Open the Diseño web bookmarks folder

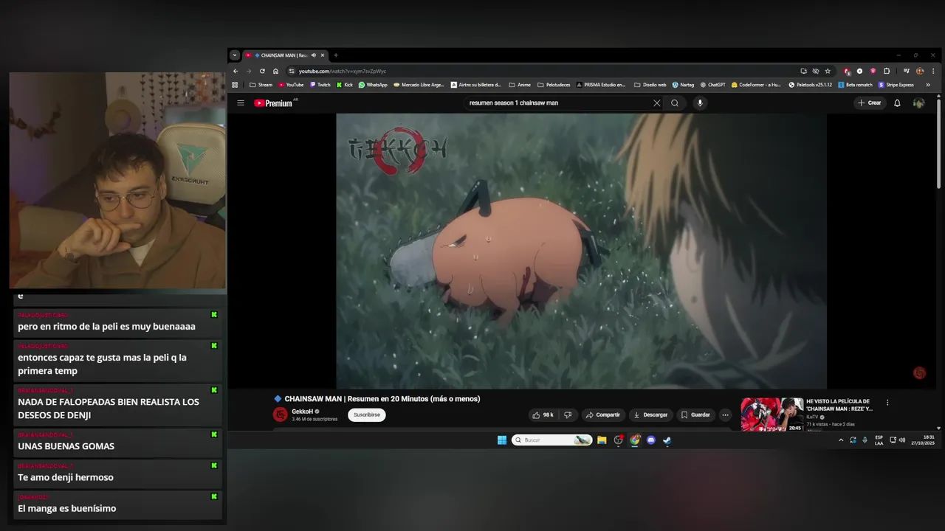point(650,85)
